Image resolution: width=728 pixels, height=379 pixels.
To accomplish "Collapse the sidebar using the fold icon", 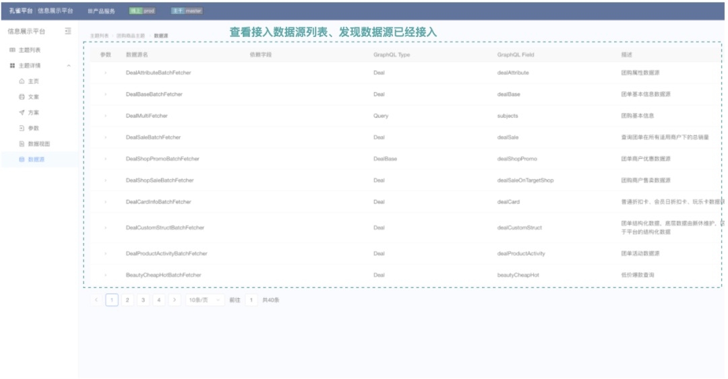I will coord(68,31).
